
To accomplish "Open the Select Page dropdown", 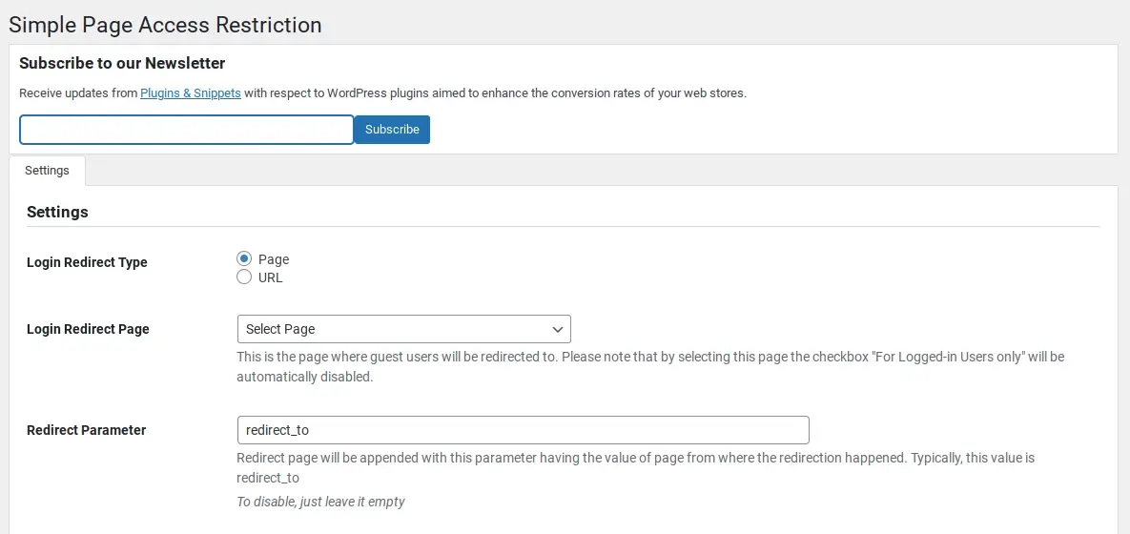I will tap(403, 329).
